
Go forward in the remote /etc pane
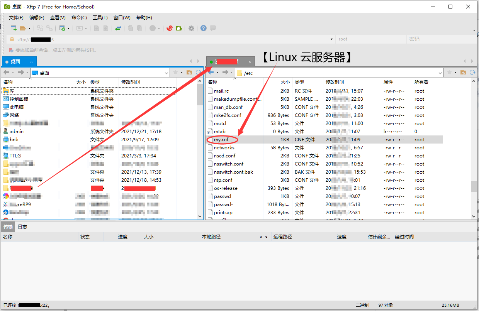click(x=225, y=72)
